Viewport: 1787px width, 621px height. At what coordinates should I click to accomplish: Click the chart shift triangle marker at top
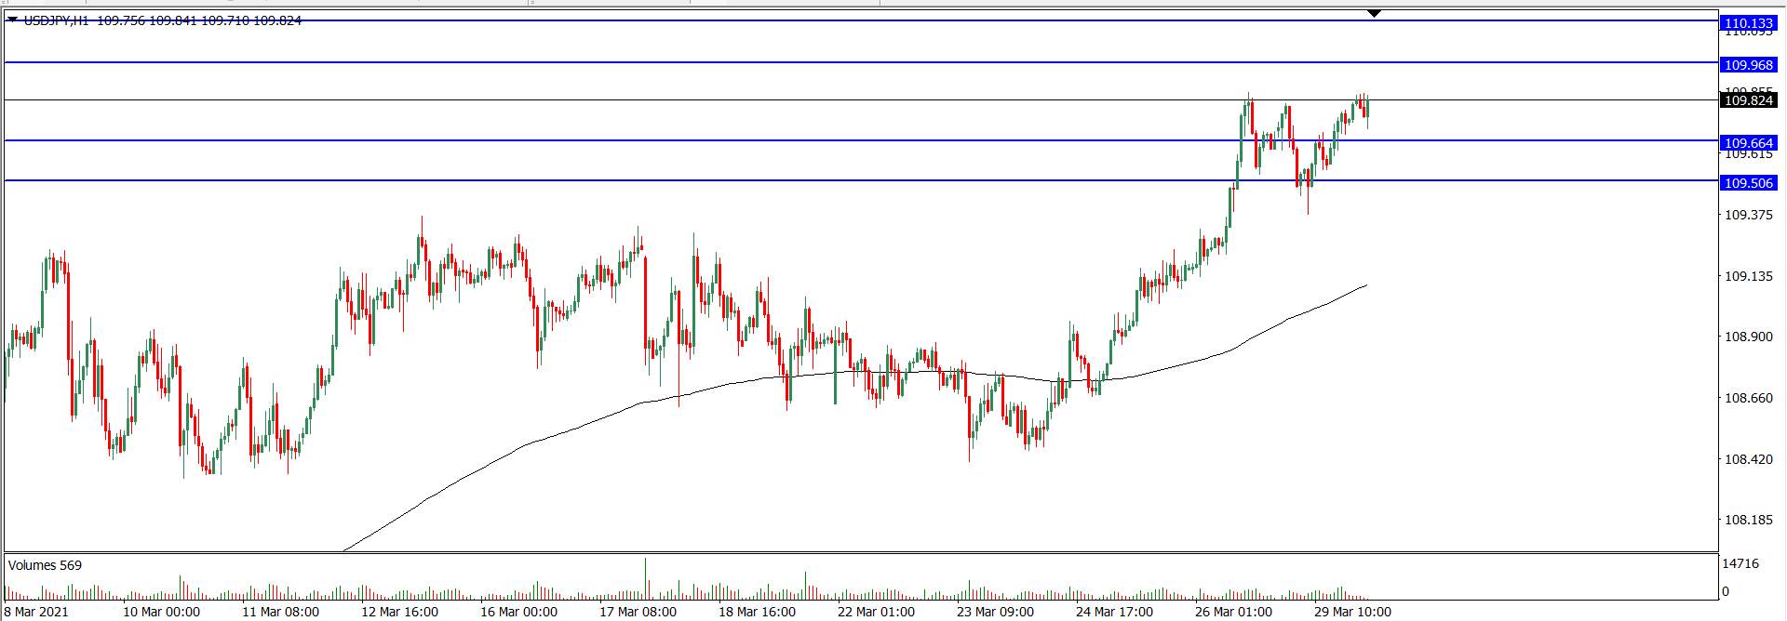coord(1375,13)
